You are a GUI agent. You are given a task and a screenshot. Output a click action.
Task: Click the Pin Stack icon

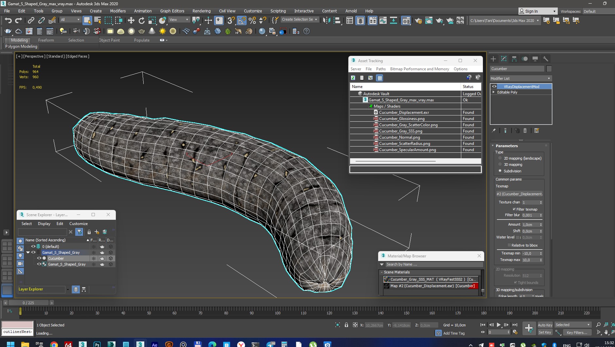click(x=494, y=130)
